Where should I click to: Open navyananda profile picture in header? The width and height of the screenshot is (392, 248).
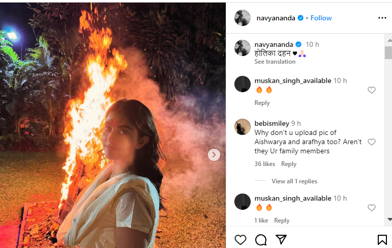pyautogui.click(x=243, y=18)
